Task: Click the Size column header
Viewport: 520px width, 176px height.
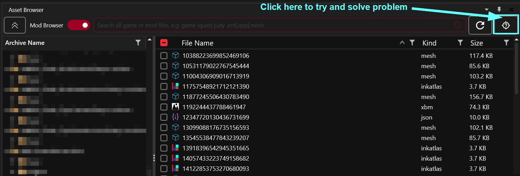Action: [477, 43]
